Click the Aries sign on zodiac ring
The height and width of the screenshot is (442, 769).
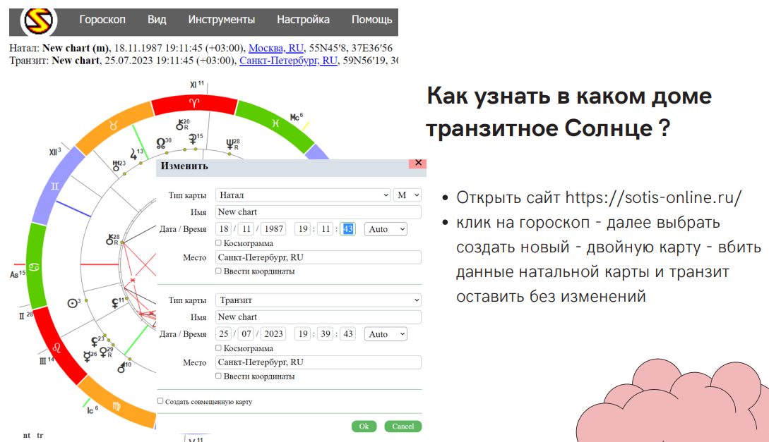point(194,104)
